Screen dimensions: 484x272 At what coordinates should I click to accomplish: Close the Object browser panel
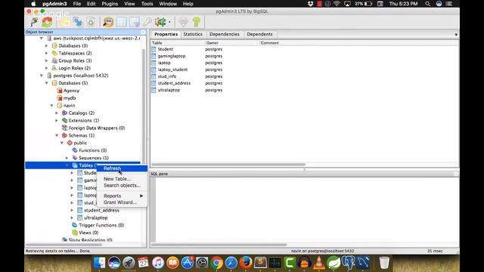click(x=143, y=32)
